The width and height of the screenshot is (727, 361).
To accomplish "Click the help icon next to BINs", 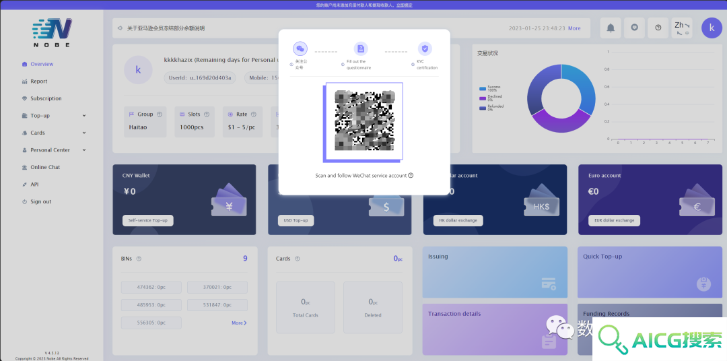I will pos(139,259).
